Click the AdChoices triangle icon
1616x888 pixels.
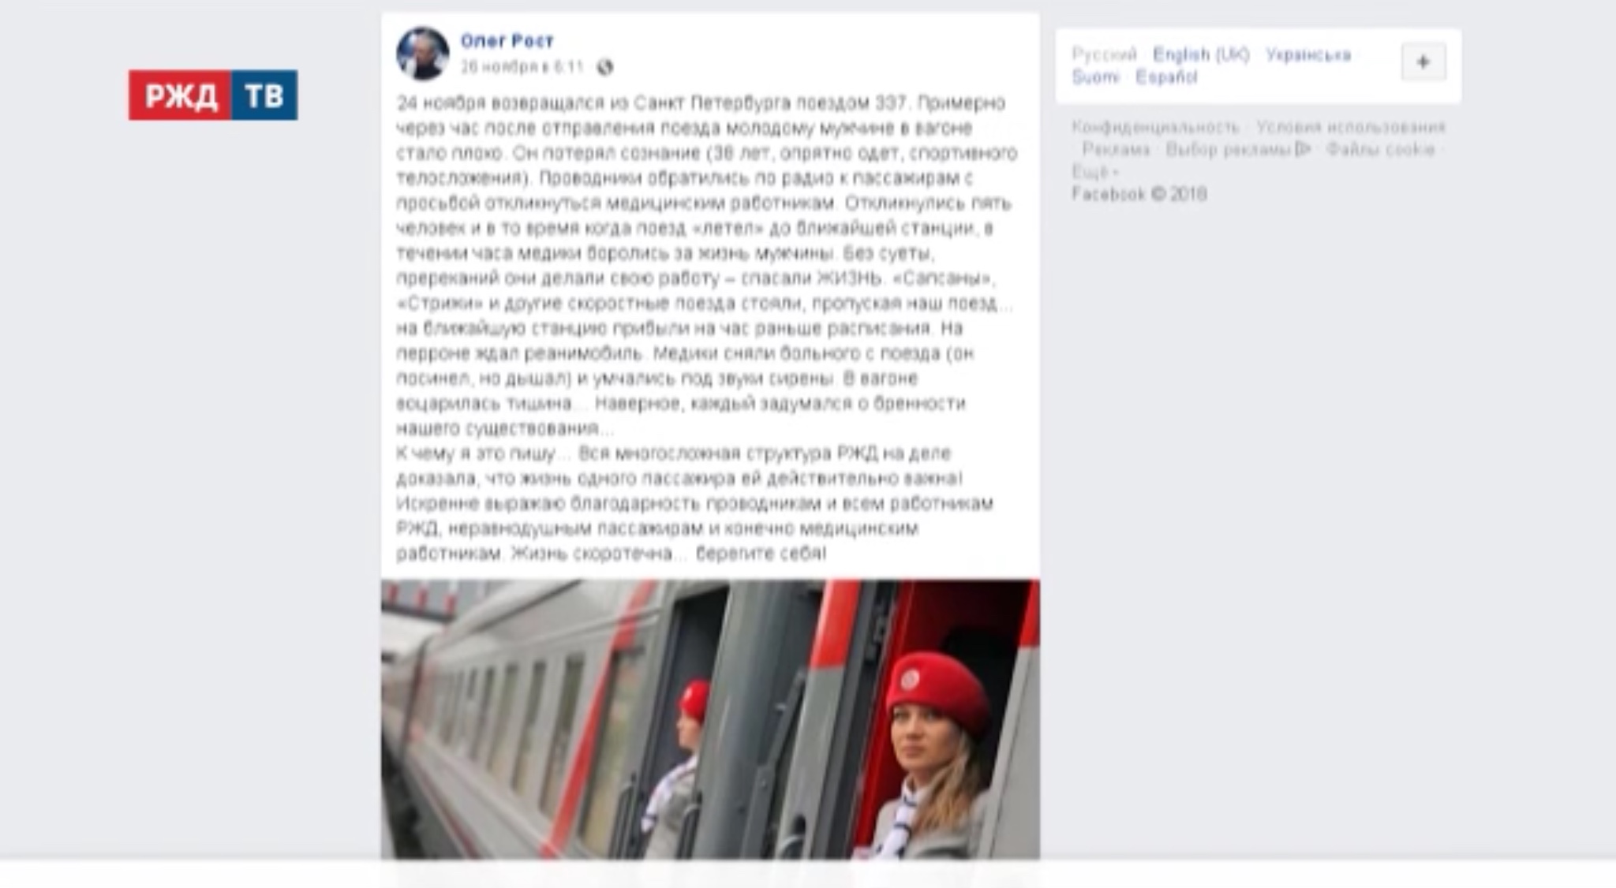1302,149
